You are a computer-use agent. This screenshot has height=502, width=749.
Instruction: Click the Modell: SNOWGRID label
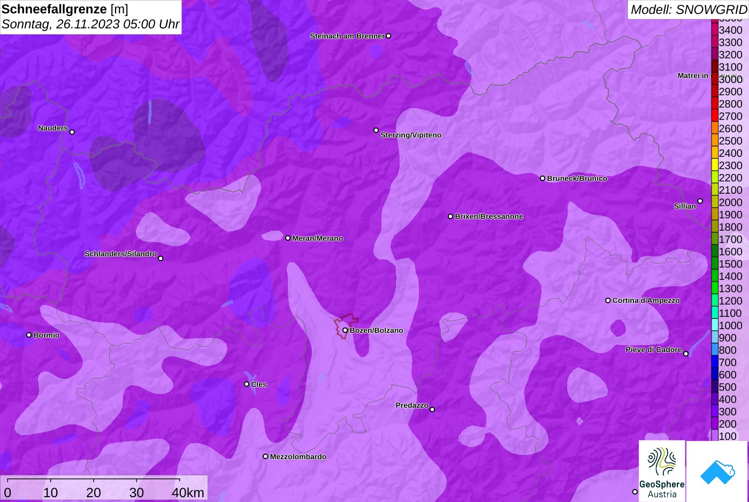[x=689, y=10]
